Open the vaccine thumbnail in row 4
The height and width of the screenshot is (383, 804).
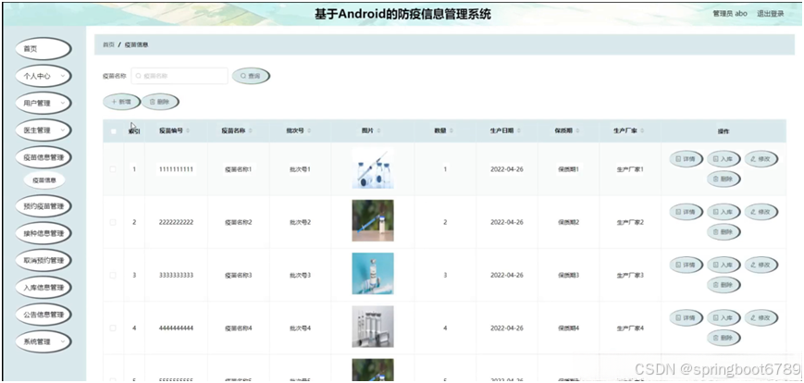(x=373, y=327)
